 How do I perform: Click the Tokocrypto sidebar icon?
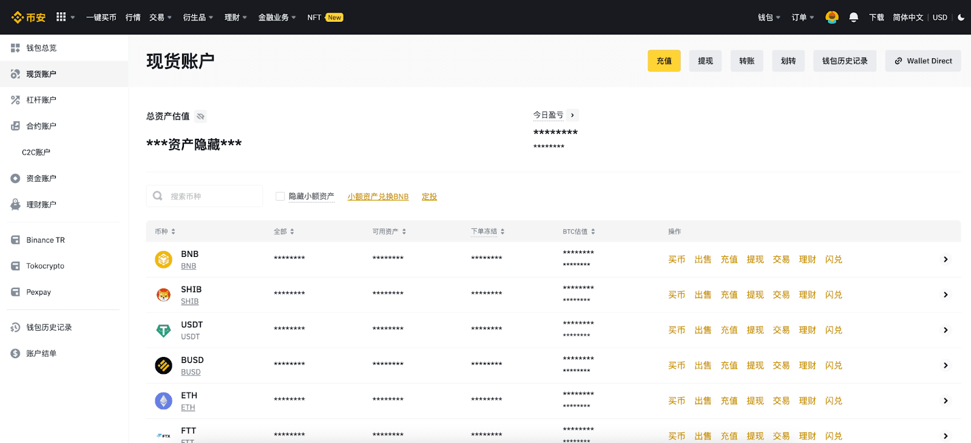(x=15, y=266)
